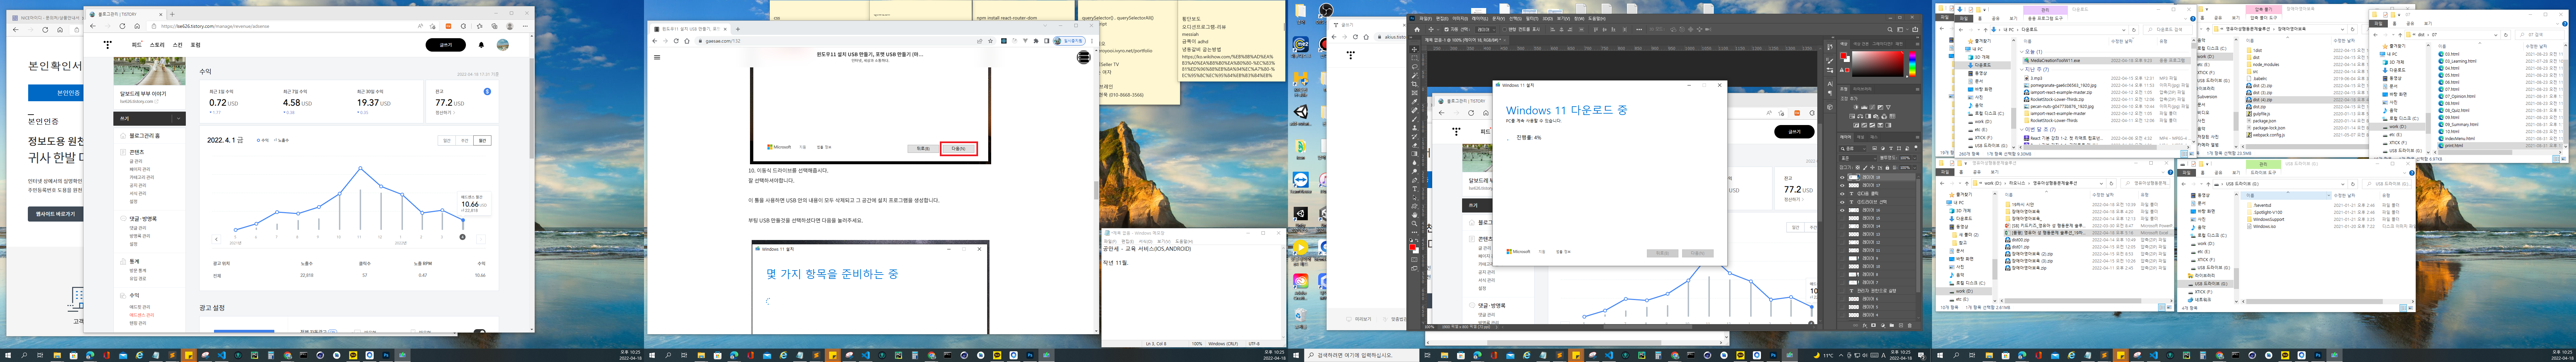Open the Photoshop search icon

[1890, 30]
